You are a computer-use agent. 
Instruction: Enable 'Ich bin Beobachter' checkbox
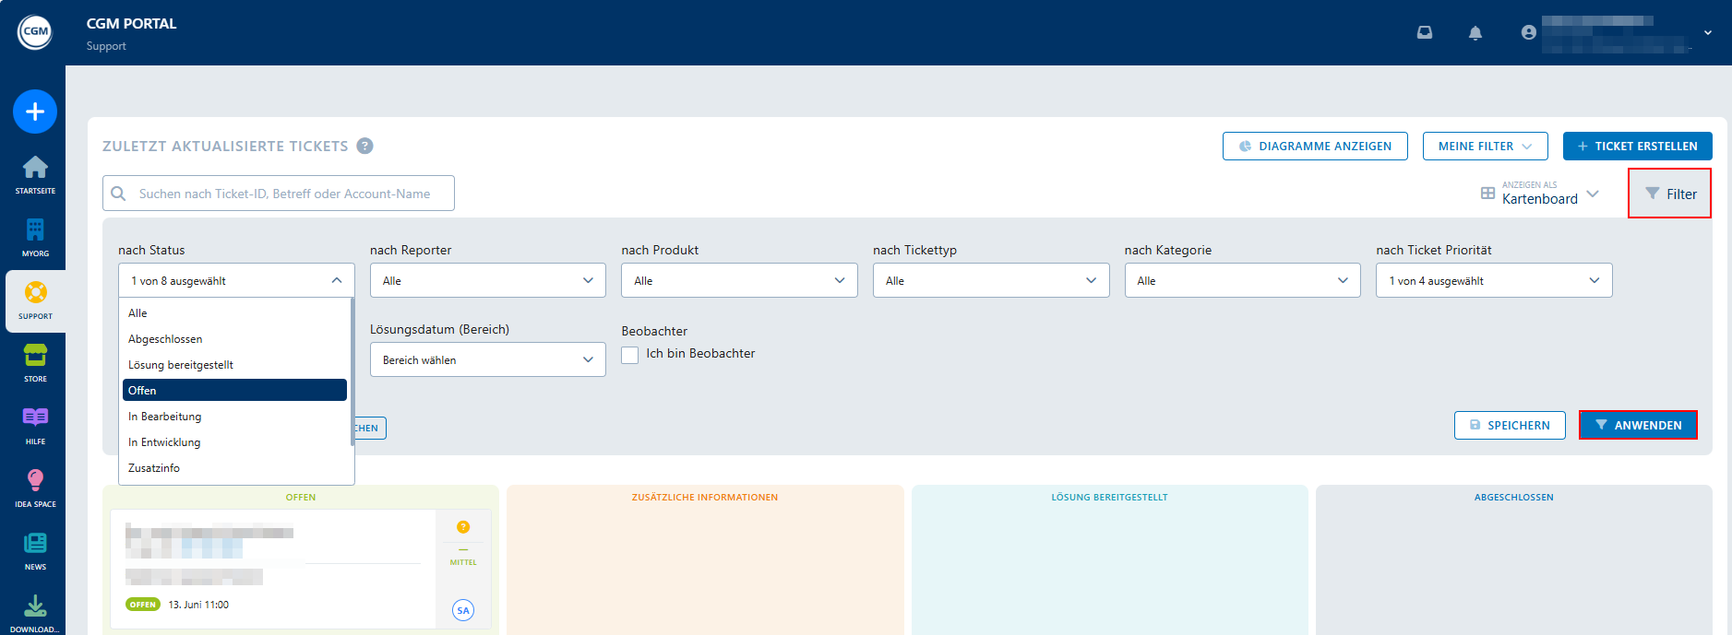click(630, 355)
